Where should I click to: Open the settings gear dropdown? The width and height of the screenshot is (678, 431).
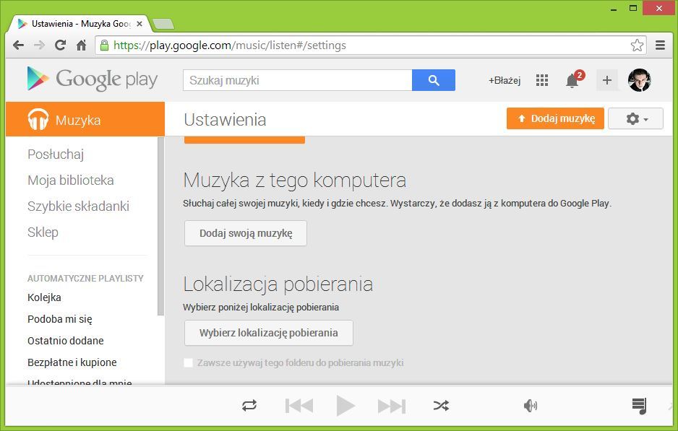[635, 119]
